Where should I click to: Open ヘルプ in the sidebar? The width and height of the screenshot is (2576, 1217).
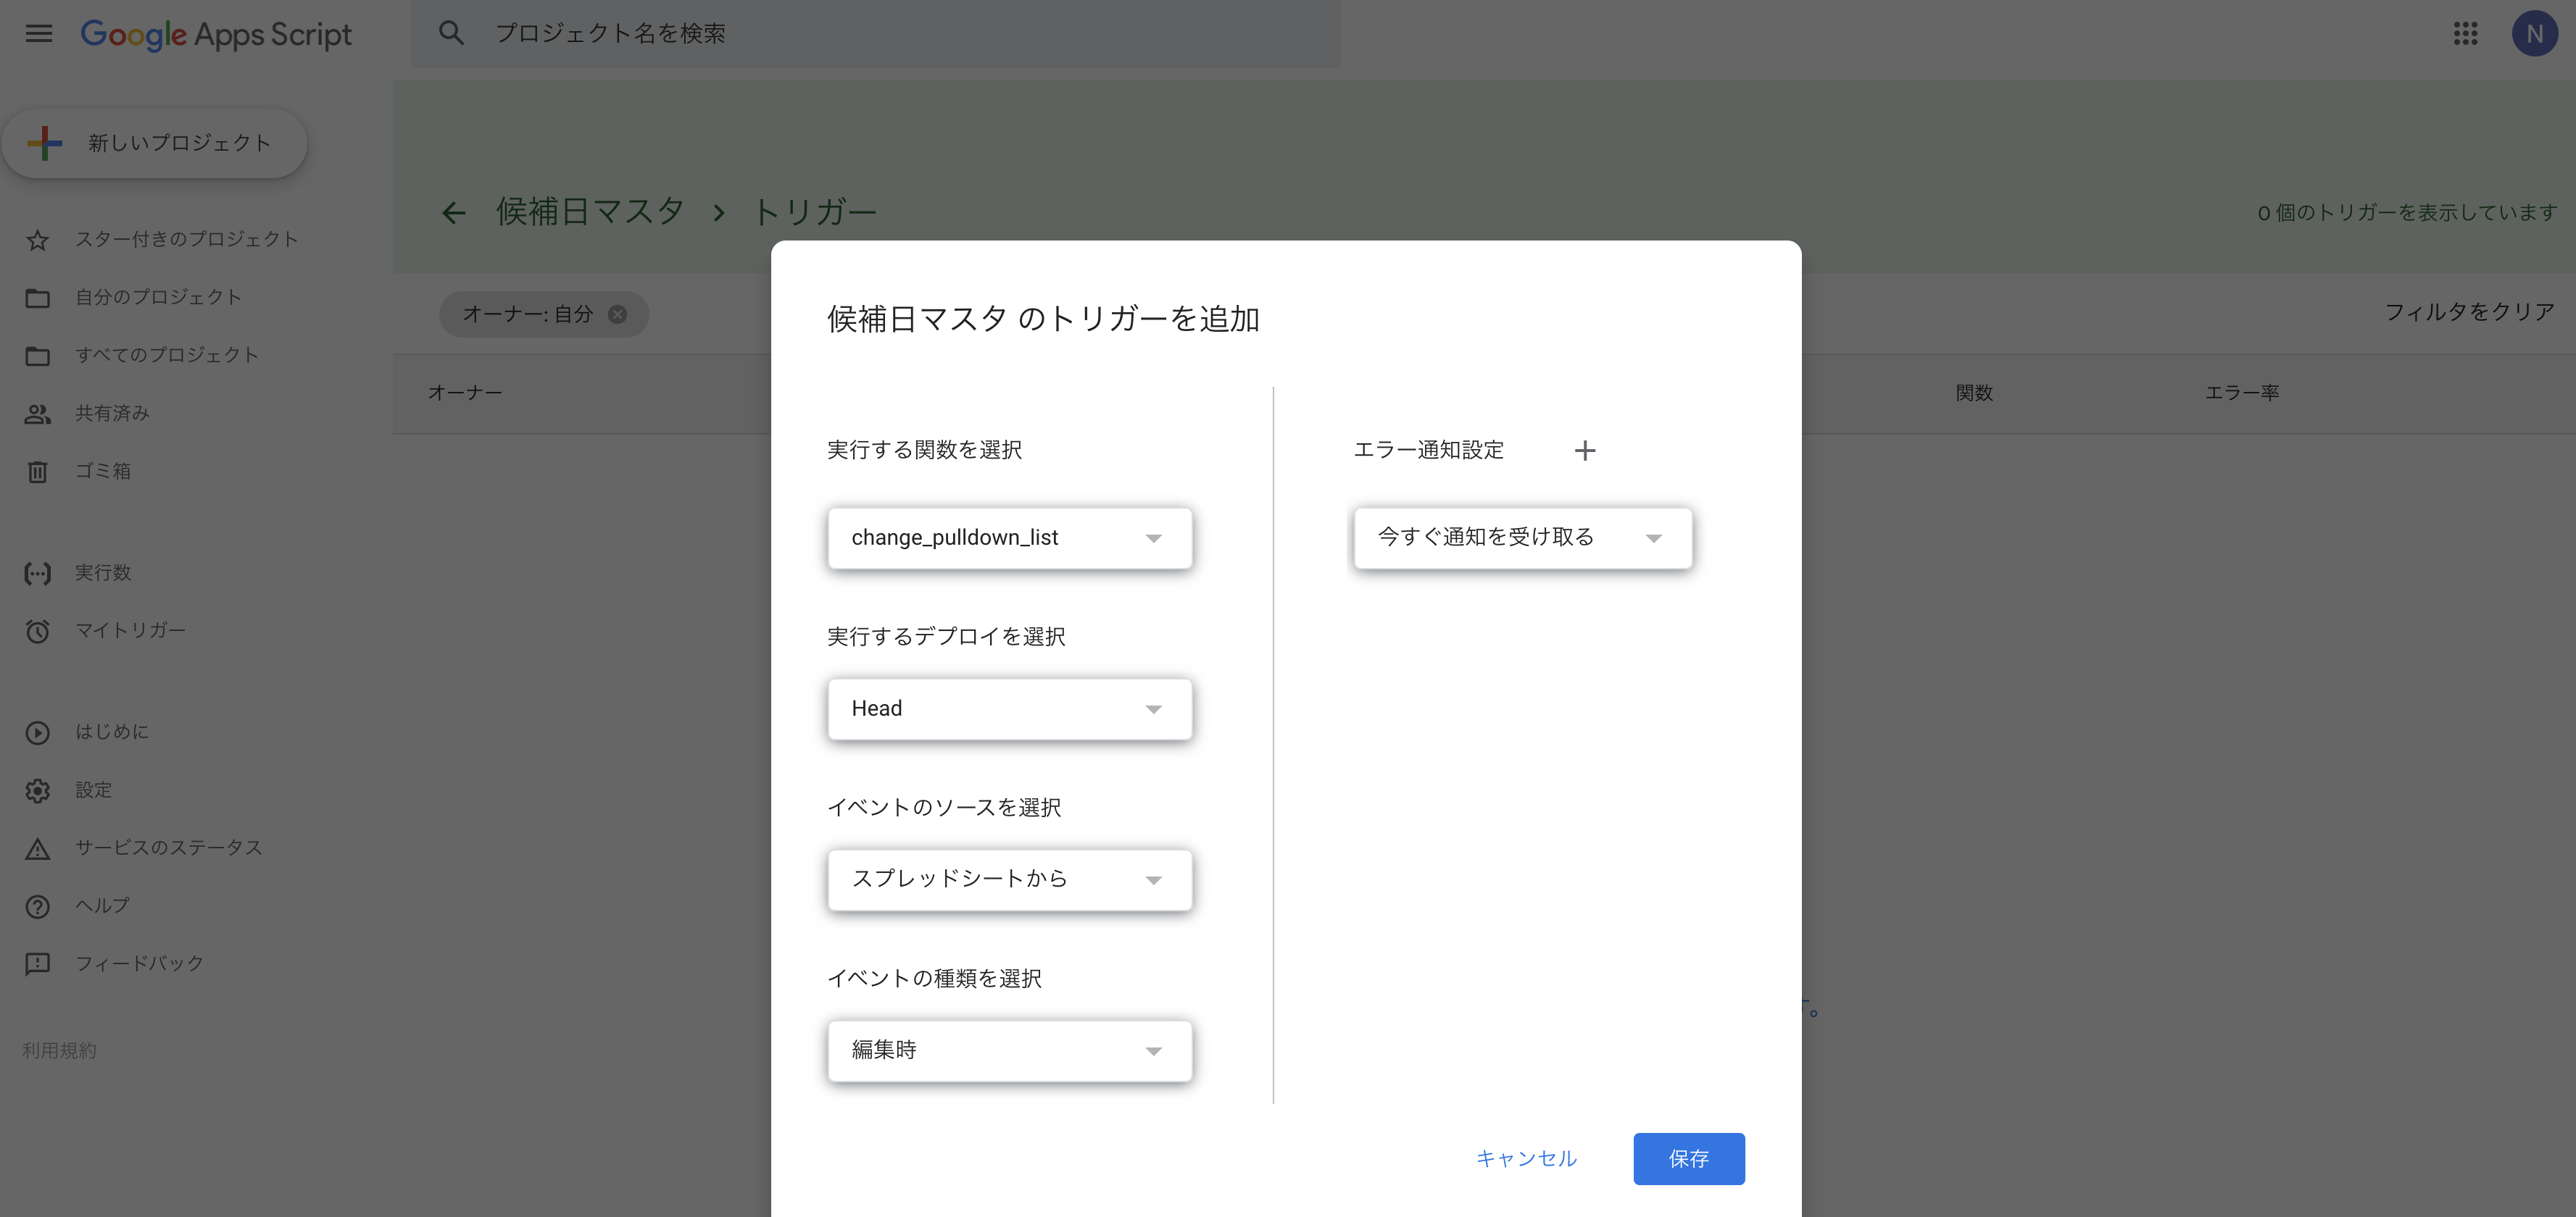(x=103, y=906)
